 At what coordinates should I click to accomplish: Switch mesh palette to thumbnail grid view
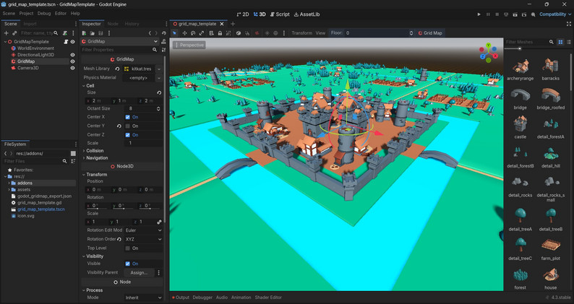(560, 42)
